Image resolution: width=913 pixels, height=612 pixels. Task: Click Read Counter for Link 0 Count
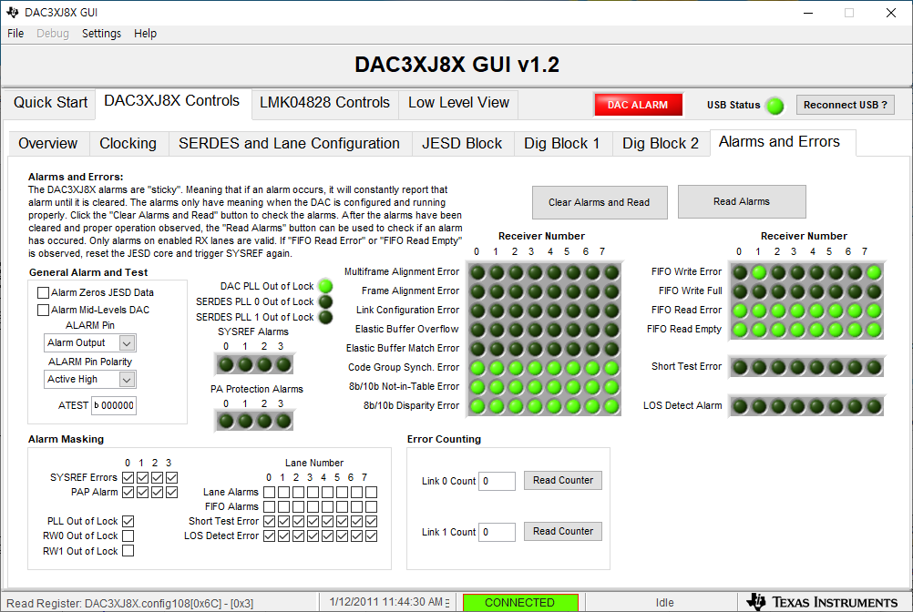coord(563,481)
